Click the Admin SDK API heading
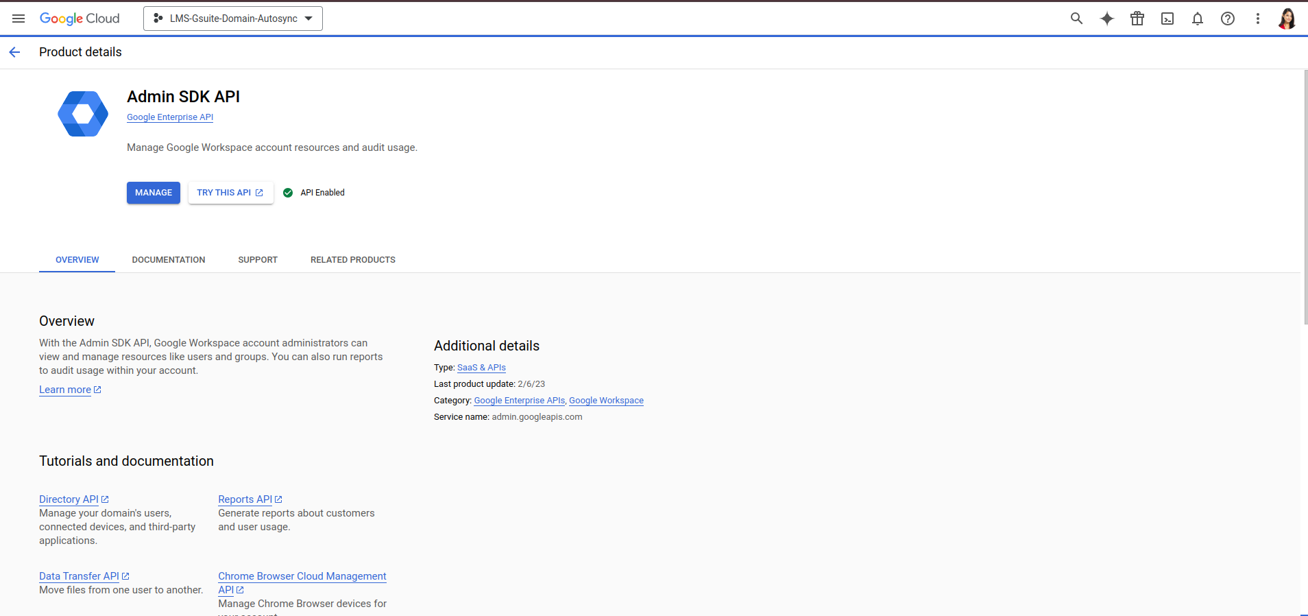 tap(183, 97)
